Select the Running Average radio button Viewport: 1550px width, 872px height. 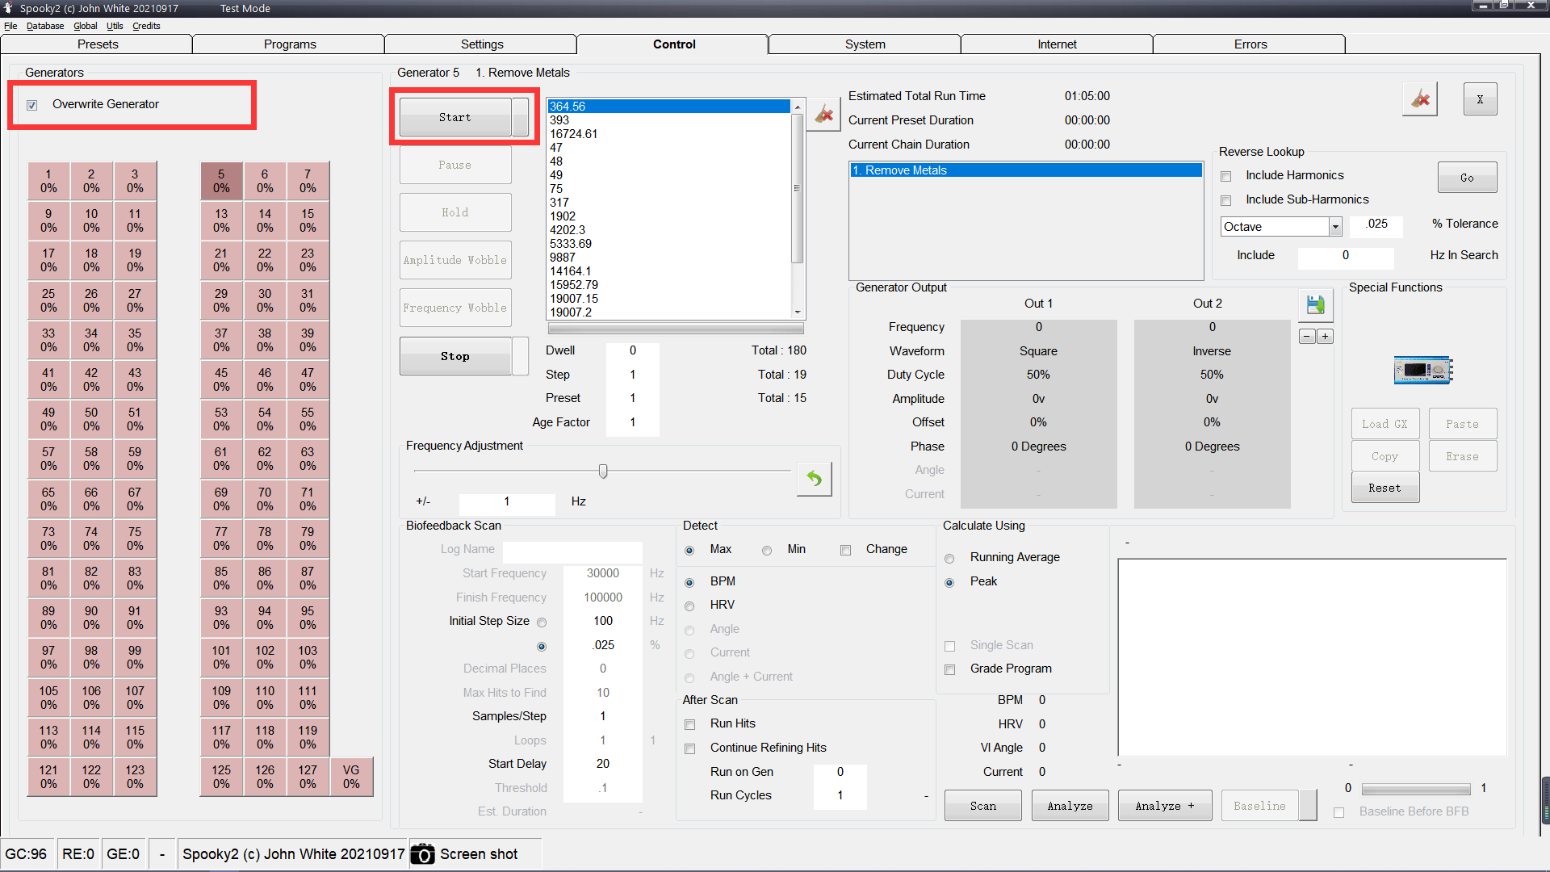tap(949, 559)
